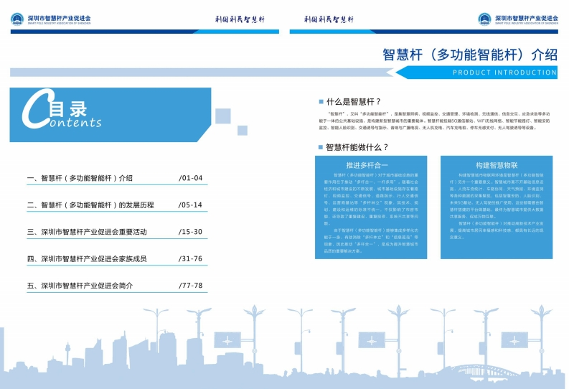The width and height of the screenshot is (569, 389).
Task: Click the body text of the 推进多杆合一 card
Action: pos(371,212)
